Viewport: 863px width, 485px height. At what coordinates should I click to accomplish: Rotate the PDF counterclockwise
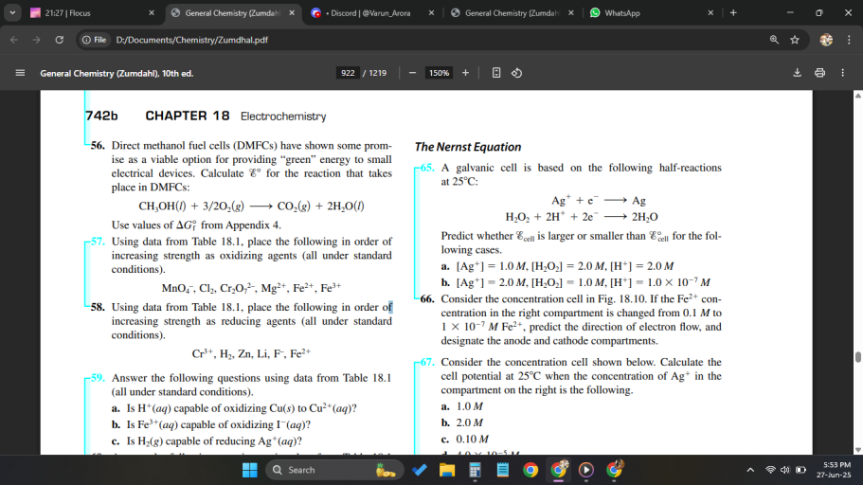[x=516, y=73]
